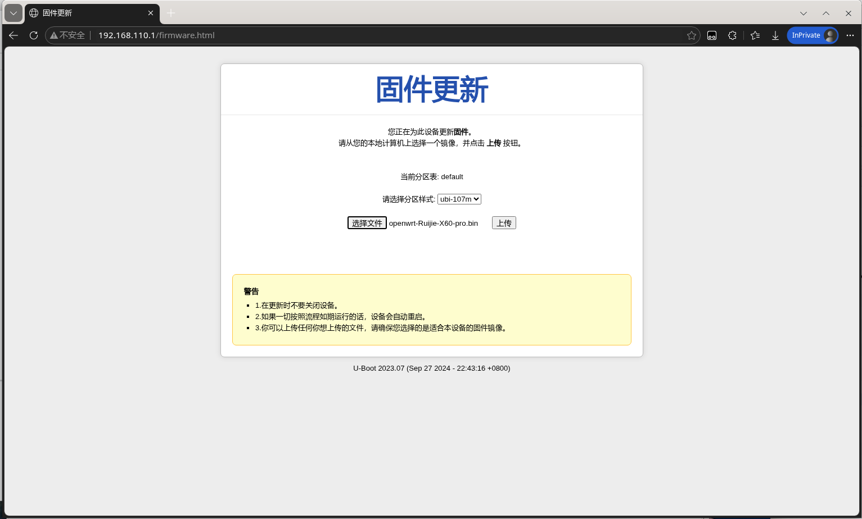
Task: Toggle favorite star for current page
Action: tap(691, 35)
